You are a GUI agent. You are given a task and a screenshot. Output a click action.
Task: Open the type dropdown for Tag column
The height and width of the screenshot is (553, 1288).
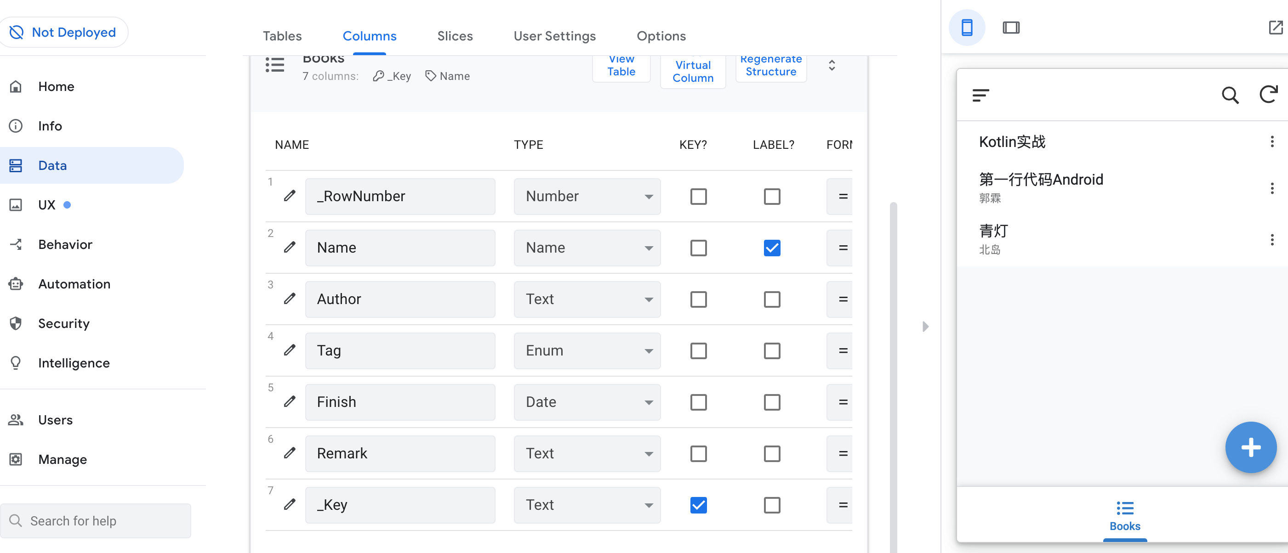pyautogui.click(x=587, y=351)
